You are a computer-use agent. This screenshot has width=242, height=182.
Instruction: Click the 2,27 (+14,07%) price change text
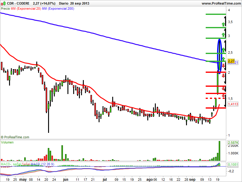(44, 3)
